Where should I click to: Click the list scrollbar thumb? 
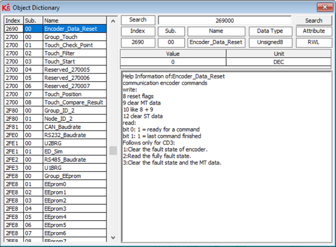tap(113, 150)
